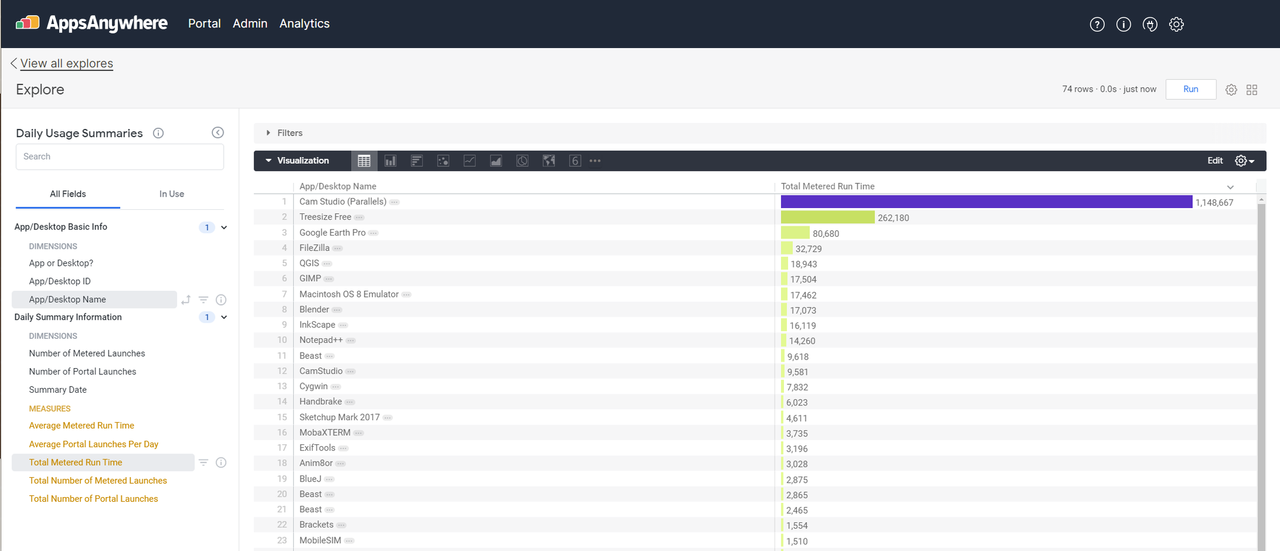The height and width of the screenshot is (551, 1280).
Task: Select the App/Desktop ID dimension
Action: (x=60, y=281)
